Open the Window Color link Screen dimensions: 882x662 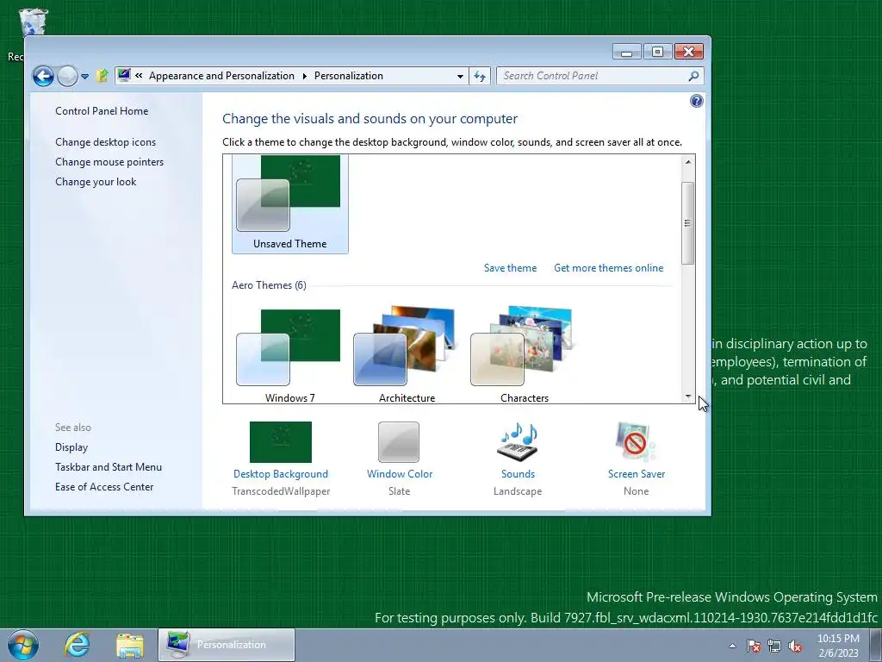click(x=400, y=474)
